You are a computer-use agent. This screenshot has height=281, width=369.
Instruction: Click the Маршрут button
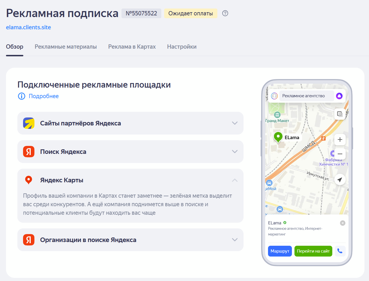point(280,251)
